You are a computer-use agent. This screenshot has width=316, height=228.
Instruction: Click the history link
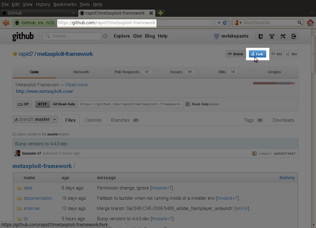[287, 178]
